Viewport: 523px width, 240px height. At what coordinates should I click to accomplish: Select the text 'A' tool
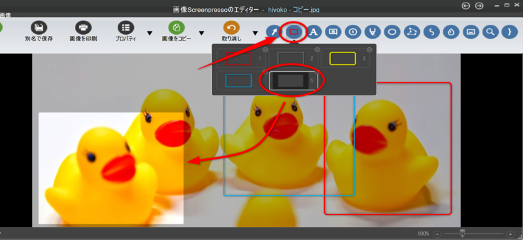(x=314, y=31)
